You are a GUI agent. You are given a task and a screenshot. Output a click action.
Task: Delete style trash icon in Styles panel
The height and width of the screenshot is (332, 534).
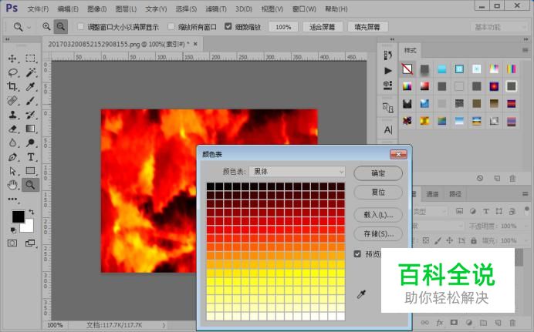pos(512,179)
